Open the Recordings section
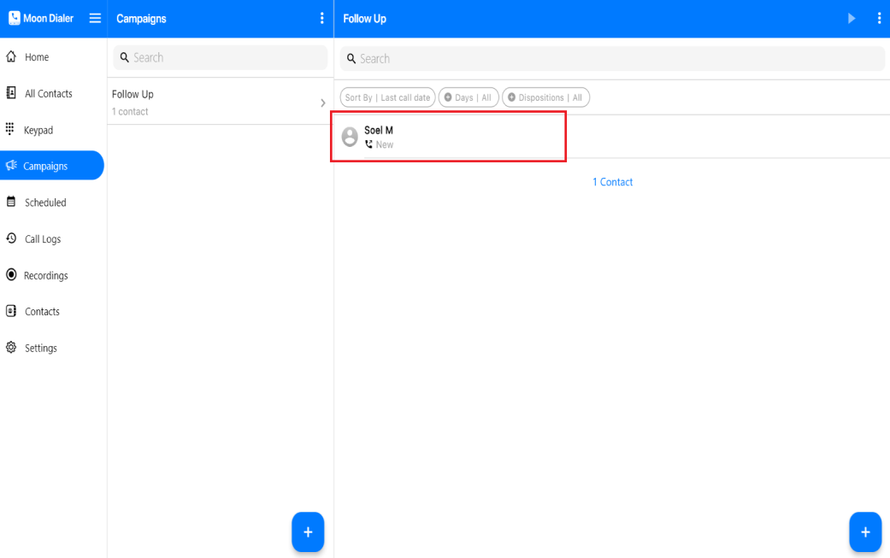This screenshot has height=558, width=890. [45, 276]
